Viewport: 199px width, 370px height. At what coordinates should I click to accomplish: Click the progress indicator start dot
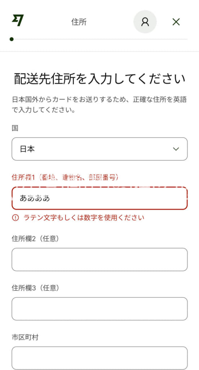point(12,39)
